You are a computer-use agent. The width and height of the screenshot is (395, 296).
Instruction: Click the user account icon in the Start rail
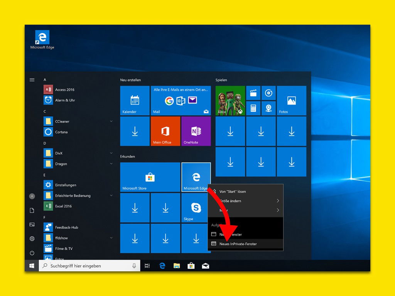click(x=32, y=196)
